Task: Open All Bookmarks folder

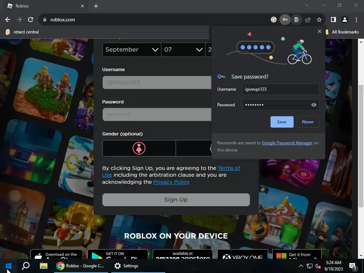Action: click(x=342, y=32)
